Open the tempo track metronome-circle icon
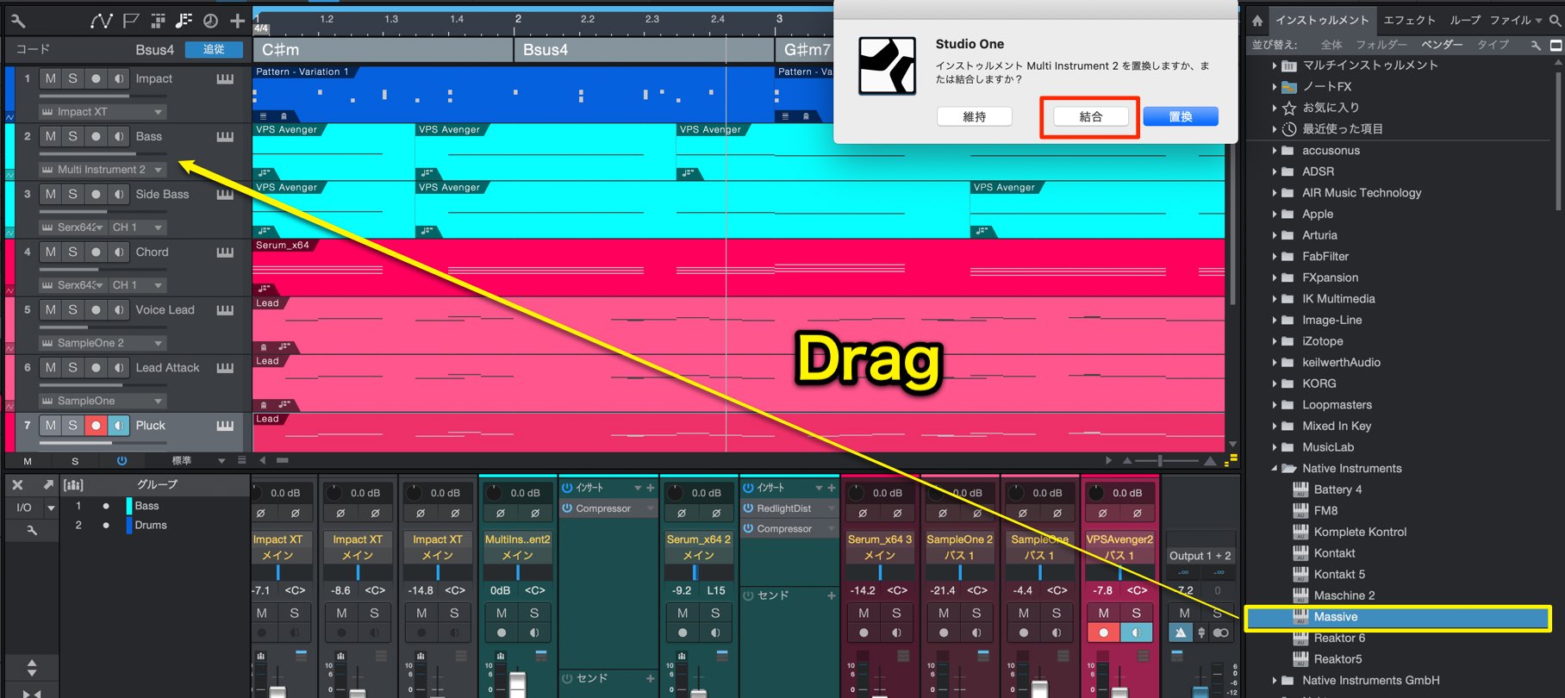 (210, 20)
